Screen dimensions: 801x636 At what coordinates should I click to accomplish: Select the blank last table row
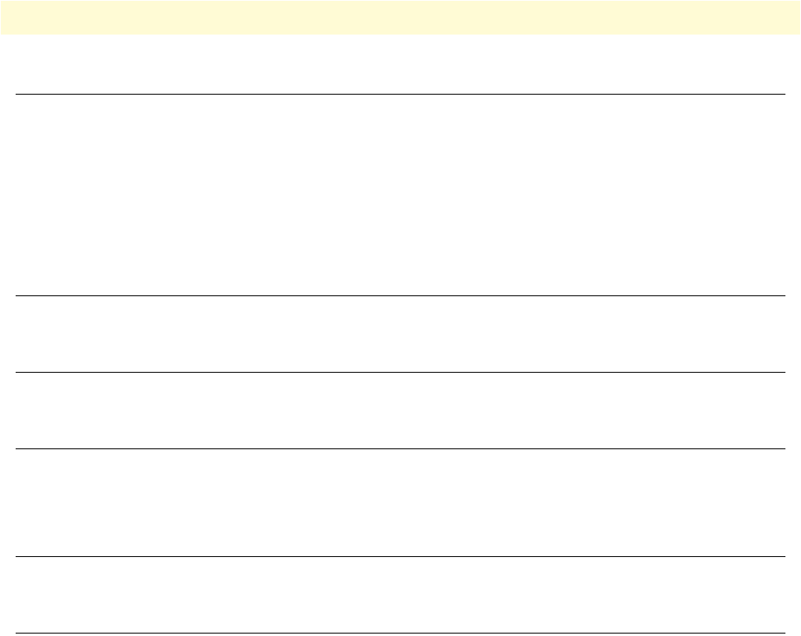tap(400, 595)
